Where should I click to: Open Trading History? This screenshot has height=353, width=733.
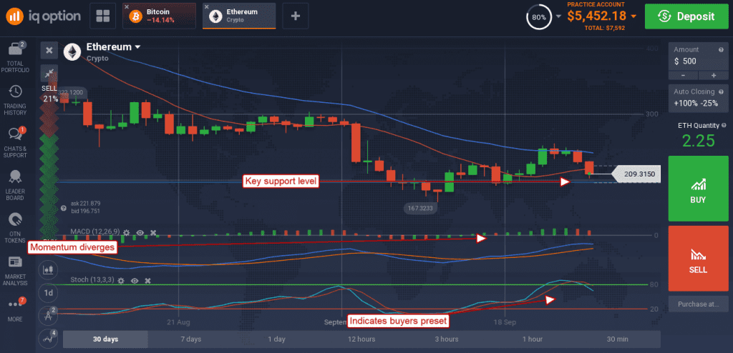pos(17,100)
